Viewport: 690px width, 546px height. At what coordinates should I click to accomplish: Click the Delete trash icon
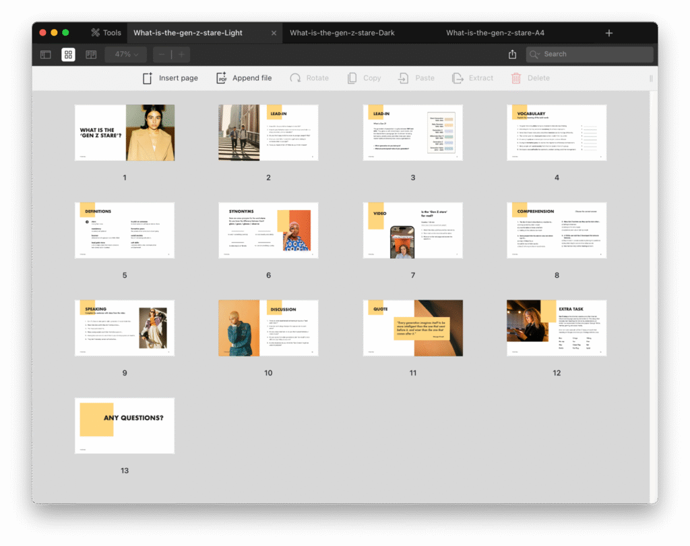pos(516,78)
